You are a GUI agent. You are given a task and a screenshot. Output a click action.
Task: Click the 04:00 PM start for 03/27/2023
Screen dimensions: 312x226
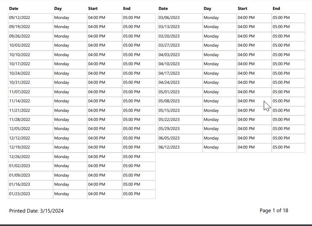point(254,45)
